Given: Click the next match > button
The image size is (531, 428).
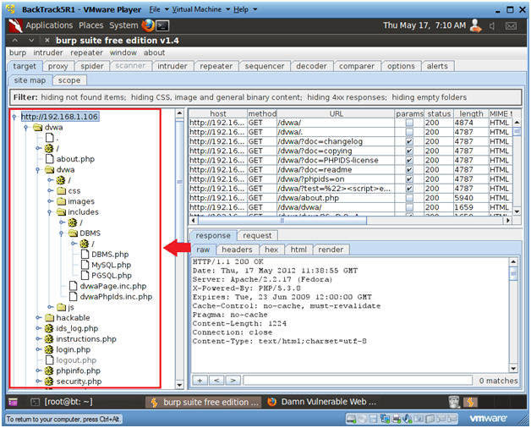Looking at the screenshot, I should point(233,381).
